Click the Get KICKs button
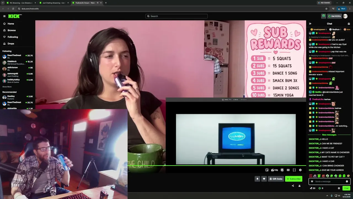 [335, 16]
